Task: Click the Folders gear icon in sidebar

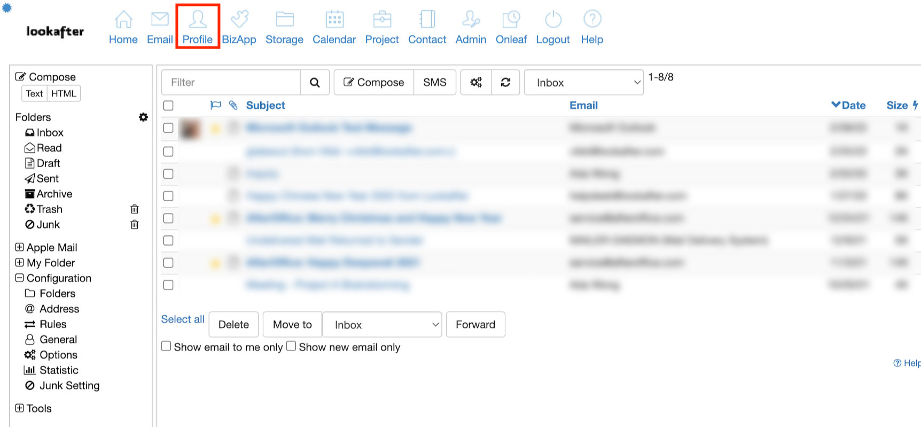Action: [x=143, y=117]
